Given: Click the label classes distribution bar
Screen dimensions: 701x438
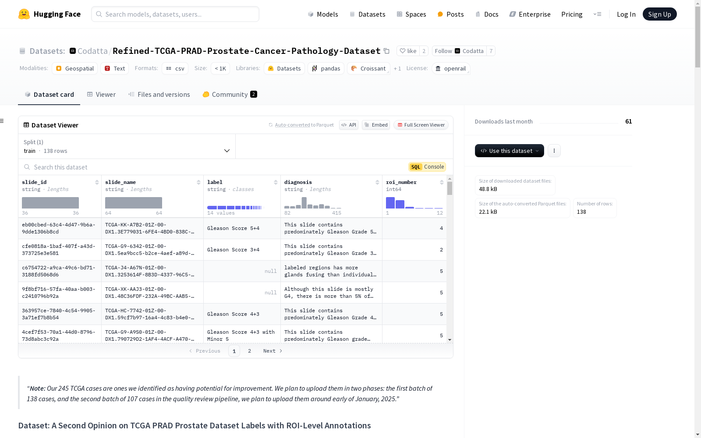Looking at the screenshot, I should (234, 207).
